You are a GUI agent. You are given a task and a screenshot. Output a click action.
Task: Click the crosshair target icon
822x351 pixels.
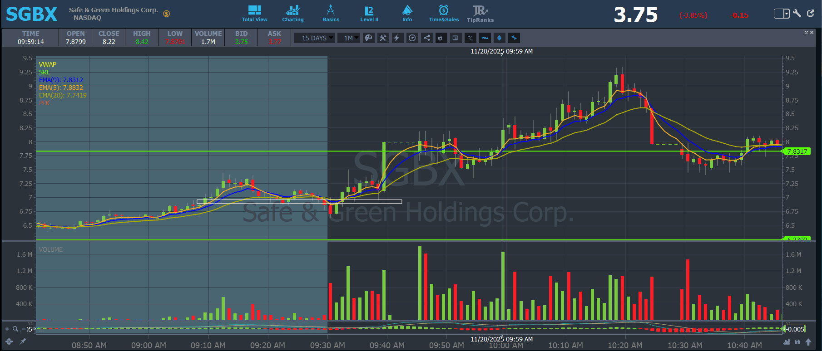tap(9, 341)
